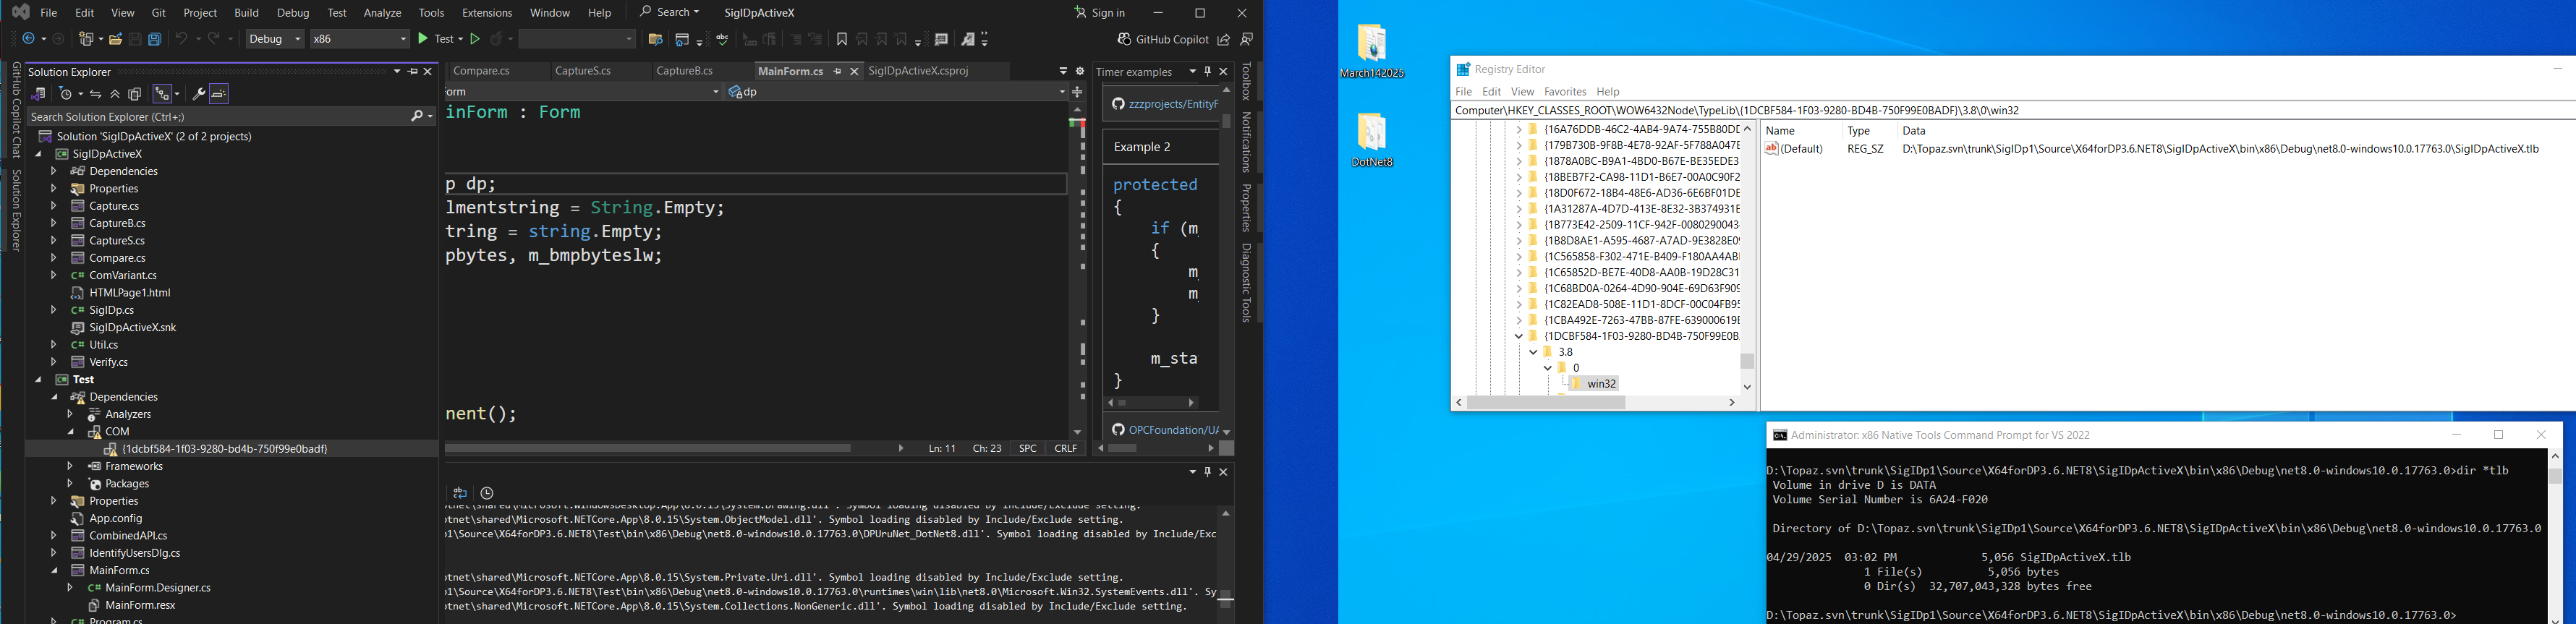Click Start Without Debugging outline play icon

click(476, 39)
